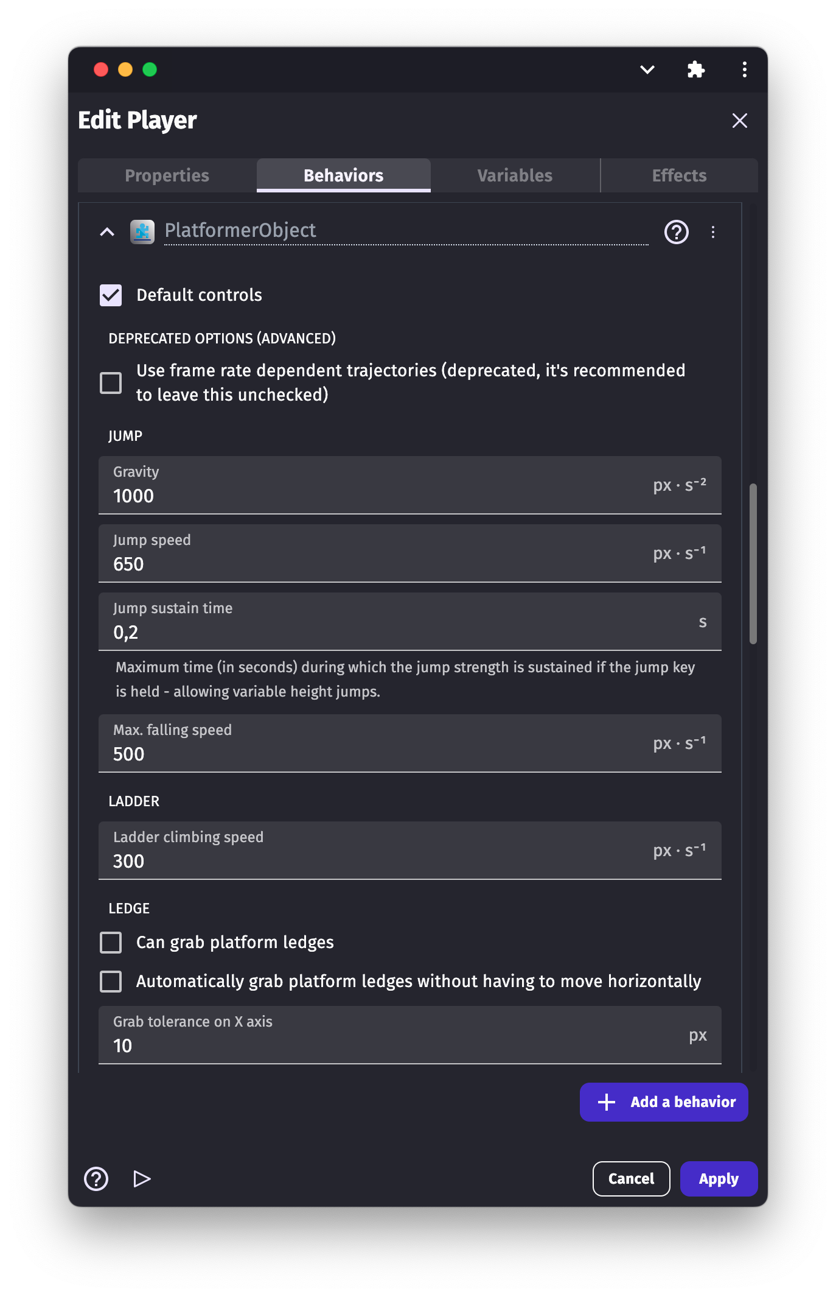The height and width of the screenshot is (1297, 836).
Task: Click the PlatformerObject behavior icon
Action: [x=142, y=231]
